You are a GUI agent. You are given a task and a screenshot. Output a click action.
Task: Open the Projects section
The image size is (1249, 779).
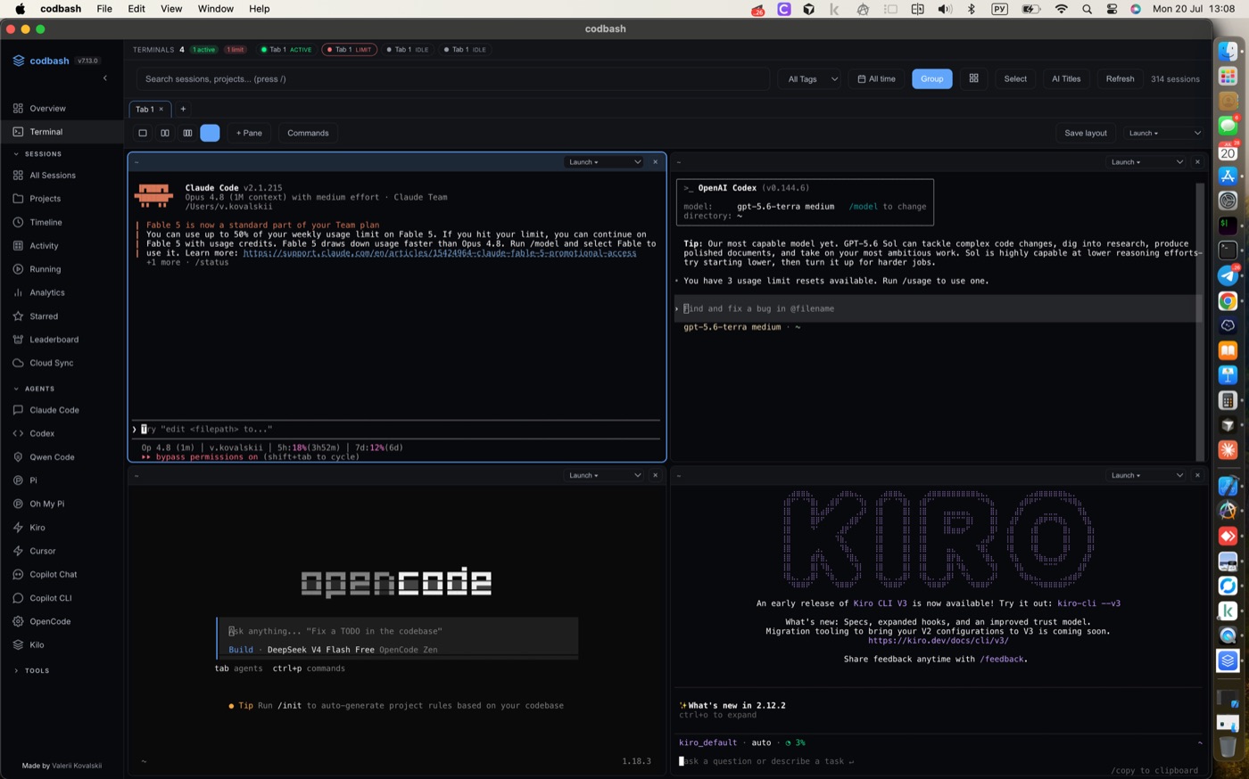[62, 199]
